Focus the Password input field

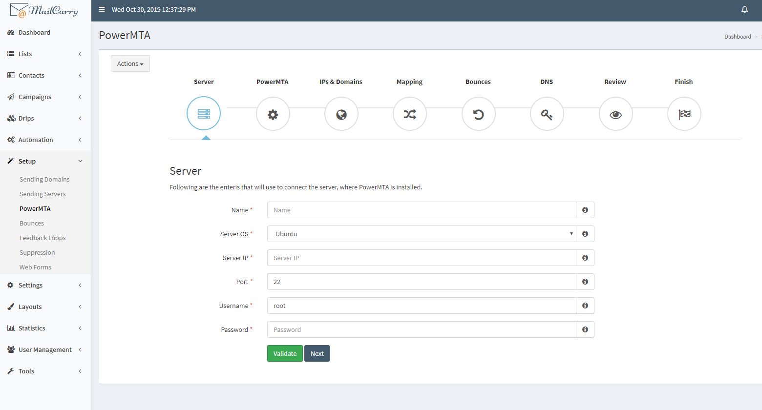(422, 329)
